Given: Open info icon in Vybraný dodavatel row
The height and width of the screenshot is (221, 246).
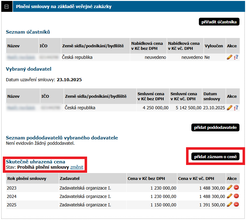Looking at the screenshot, I should (x=236, y=108).
